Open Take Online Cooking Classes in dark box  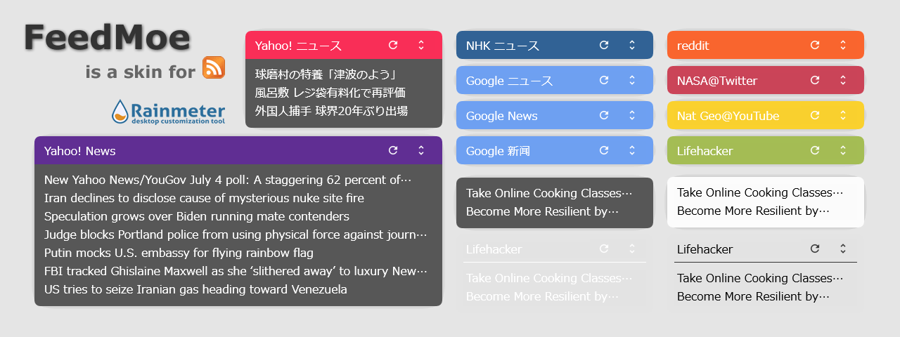click(x=549, y=193)
